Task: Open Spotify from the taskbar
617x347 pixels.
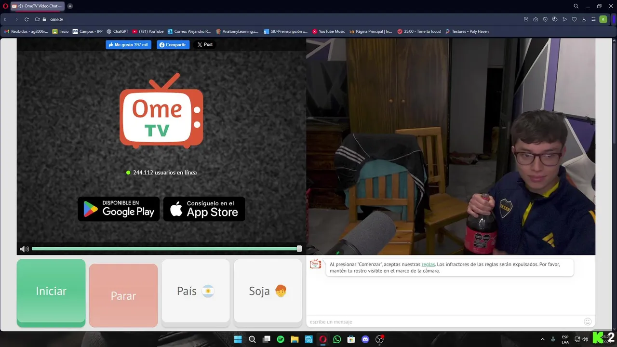Action: click(281, 339)
